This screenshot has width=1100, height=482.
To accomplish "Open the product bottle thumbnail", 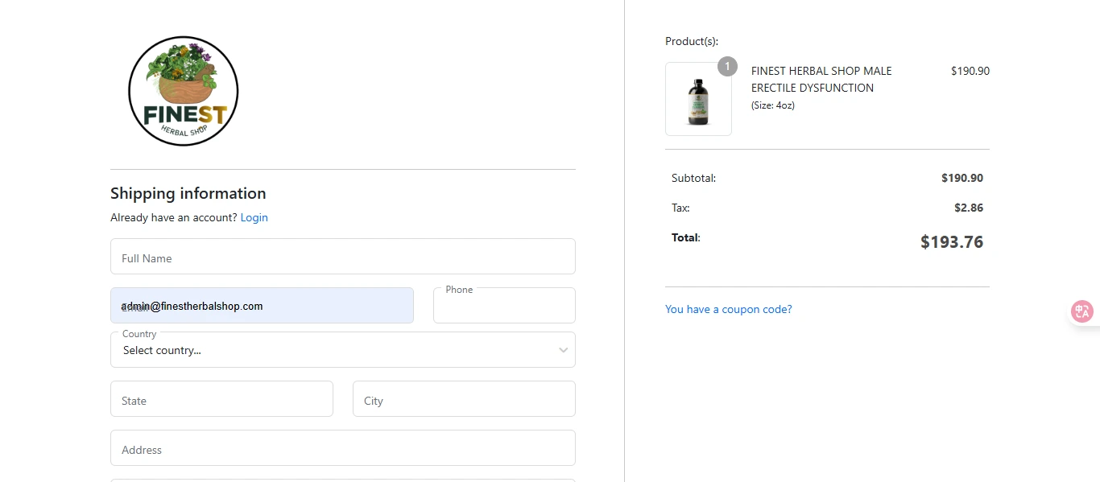I will tap(698, 100).
